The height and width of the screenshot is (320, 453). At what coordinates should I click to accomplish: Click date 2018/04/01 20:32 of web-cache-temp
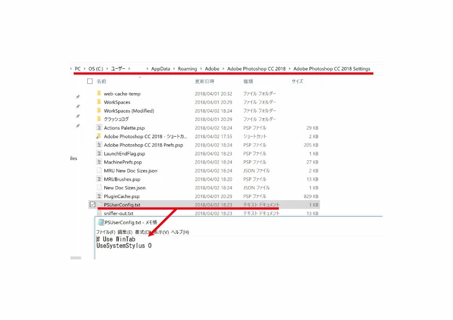[x=213, y=94]
